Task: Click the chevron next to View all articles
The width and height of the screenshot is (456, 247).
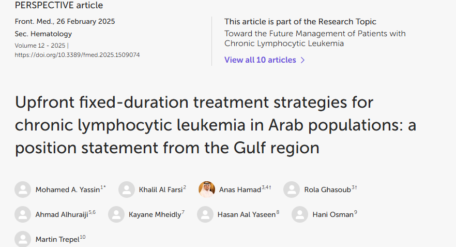Action: click(303, 60)
